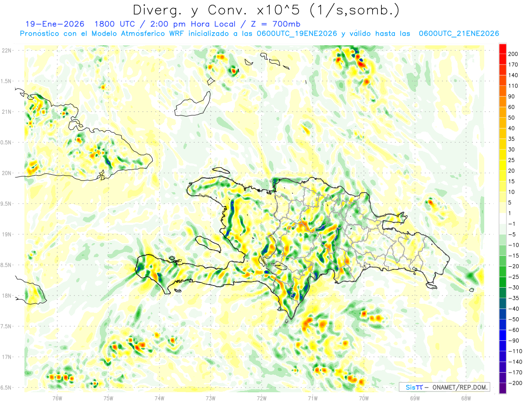The height and width of the screenshot is (404, 523).
Task: Click longitude axis label '71W'
Action: point(312,397)
